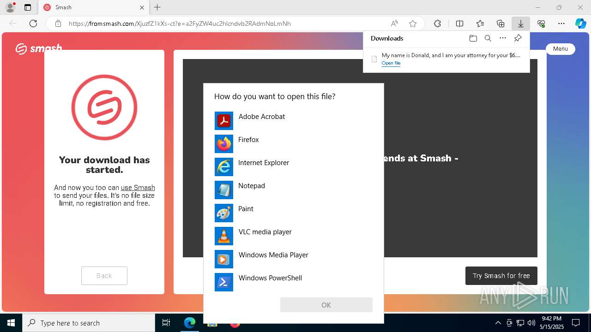Click the Open file link
The width and height of the screenshot is (591, 332).
391,63
